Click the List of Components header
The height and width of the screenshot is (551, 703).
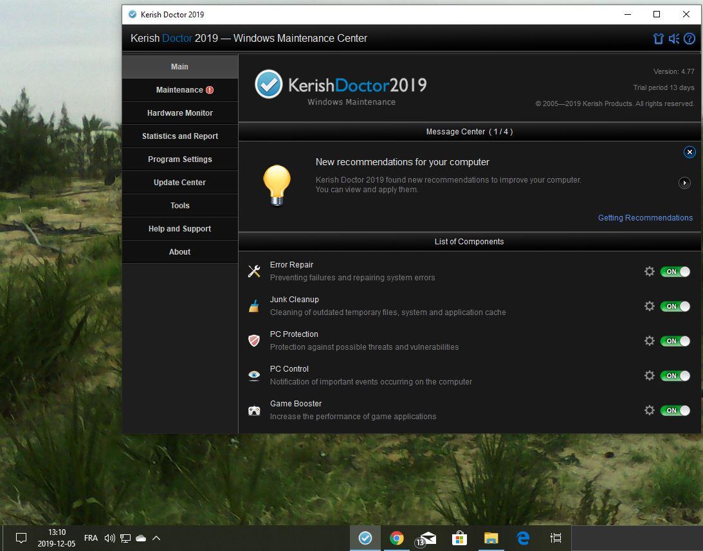tap(469, 242)
